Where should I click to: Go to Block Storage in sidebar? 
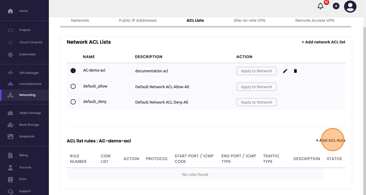pyautogui.click(x=29, y=125)
